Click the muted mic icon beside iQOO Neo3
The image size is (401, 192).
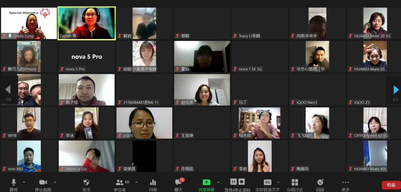[293, 102]
